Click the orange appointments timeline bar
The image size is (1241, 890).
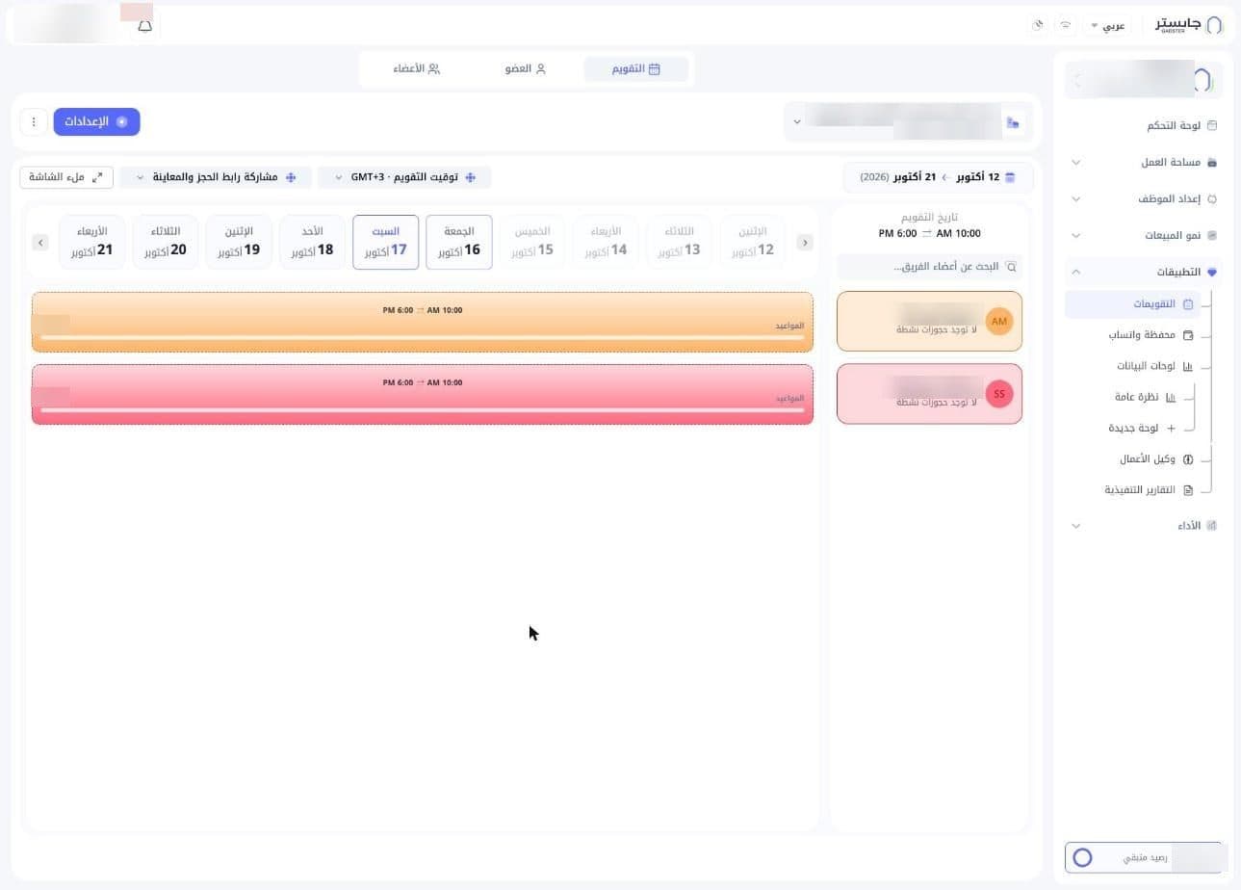tap(423, 322)
